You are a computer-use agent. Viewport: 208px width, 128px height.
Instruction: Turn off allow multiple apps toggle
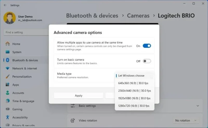[x=147, y=46]
